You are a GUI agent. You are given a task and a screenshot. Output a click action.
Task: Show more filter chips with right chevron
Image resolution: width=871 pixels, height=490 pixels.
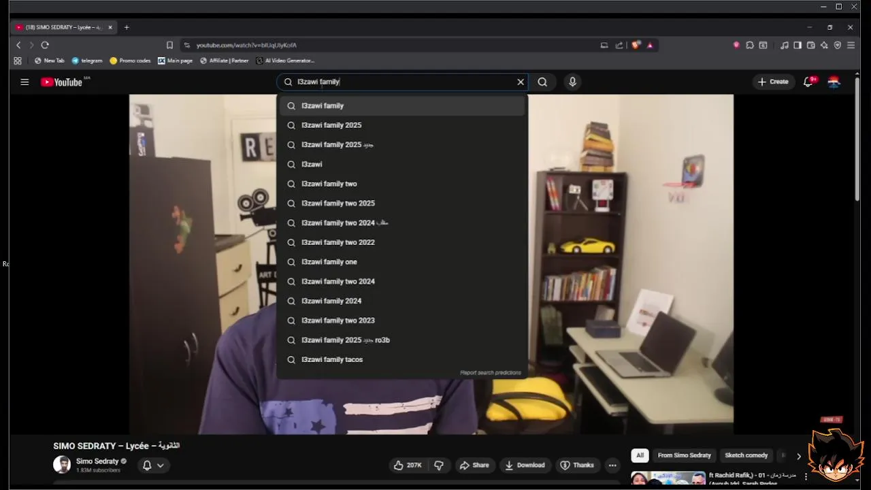[799, 457]
